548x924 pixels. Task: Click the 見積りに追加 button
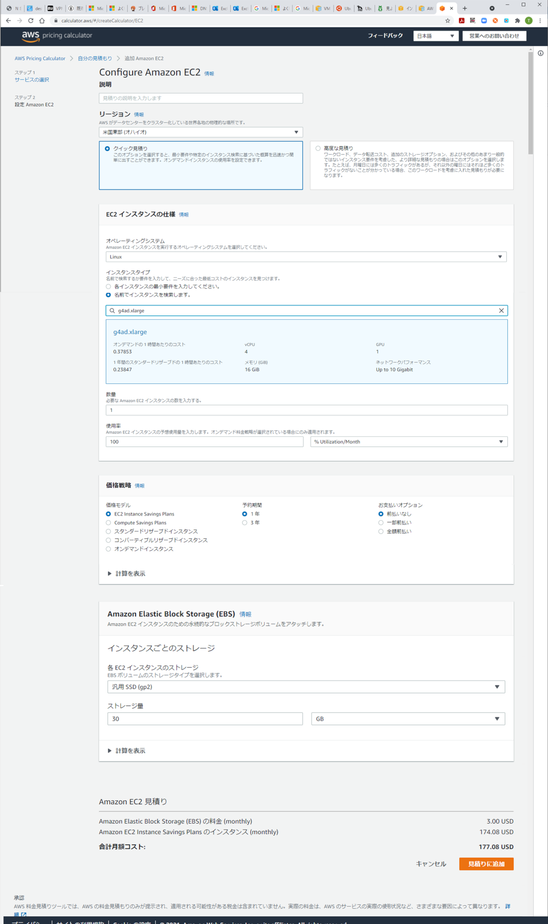[x=486, y=864]
